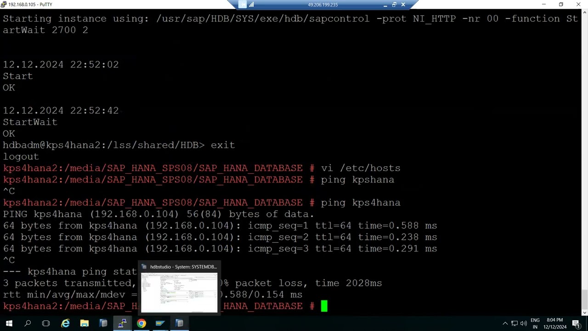The height and width of the screenshot is (331, 588).
Task: Click 'Starting instance using:' first line
Action: tap(290, 19)
